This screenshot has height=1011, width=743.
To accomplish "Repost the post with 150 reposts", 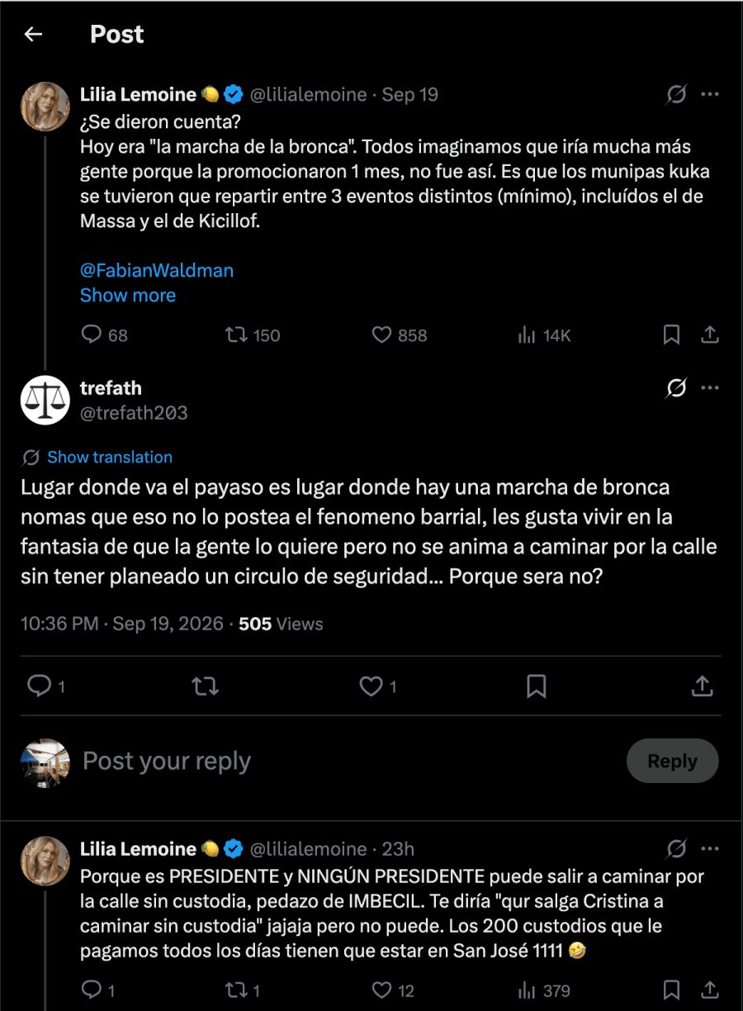I will (236, 335).
